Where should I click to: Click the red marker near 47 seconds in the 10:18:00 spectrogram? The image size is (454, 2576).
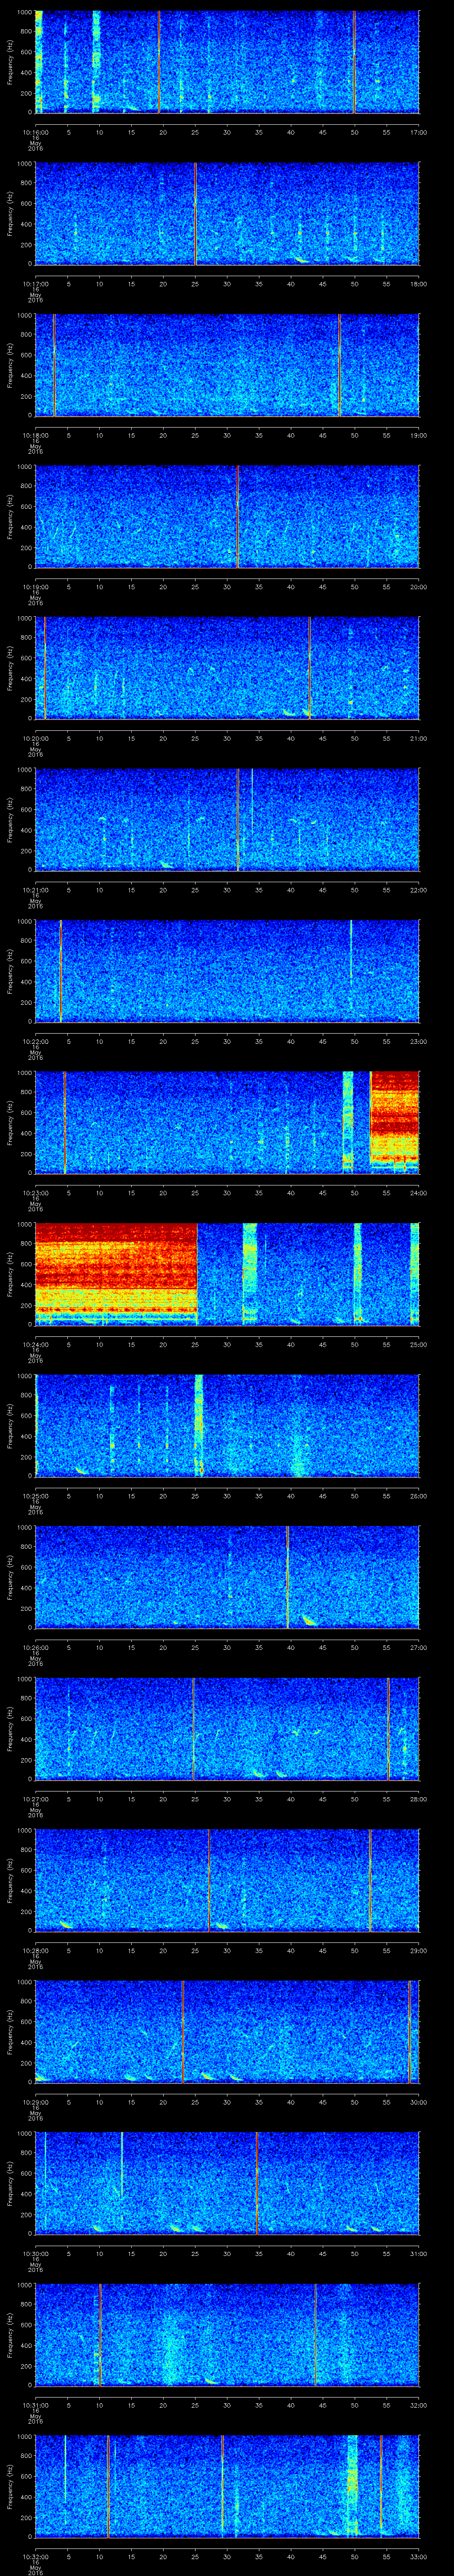point(339,365)
